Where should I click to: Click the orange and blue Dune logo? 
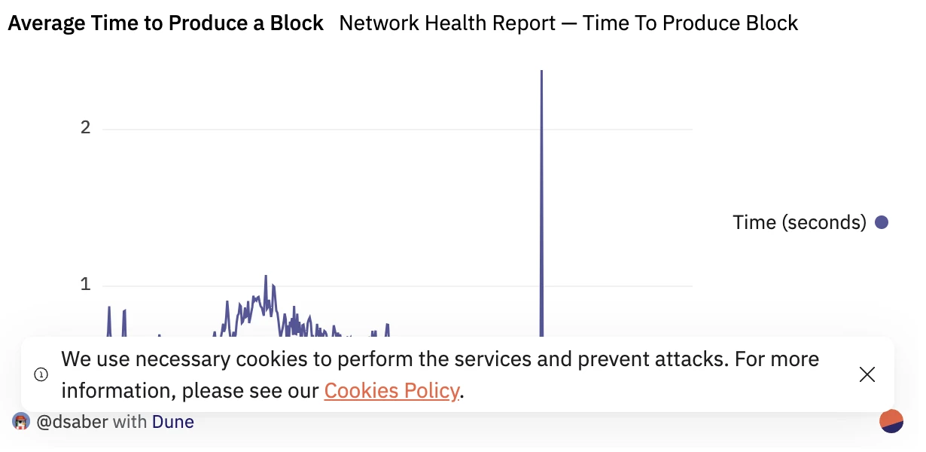[891, 422]
